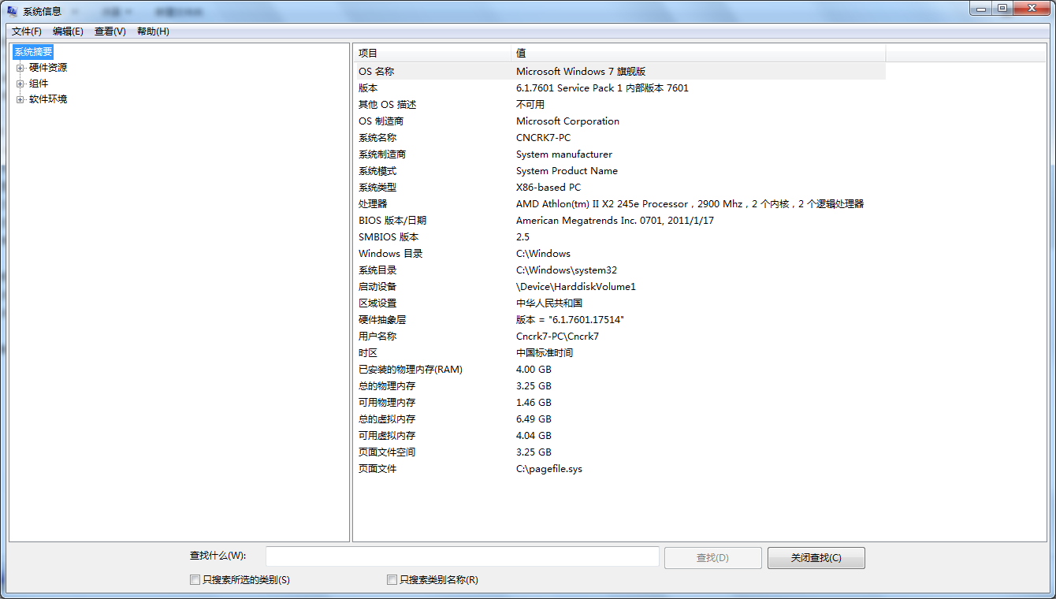The width and height of the screenshot is (1056, 599).
Task: Select the BIOS 版本/日期 row
Action: (x=619, y=221)
